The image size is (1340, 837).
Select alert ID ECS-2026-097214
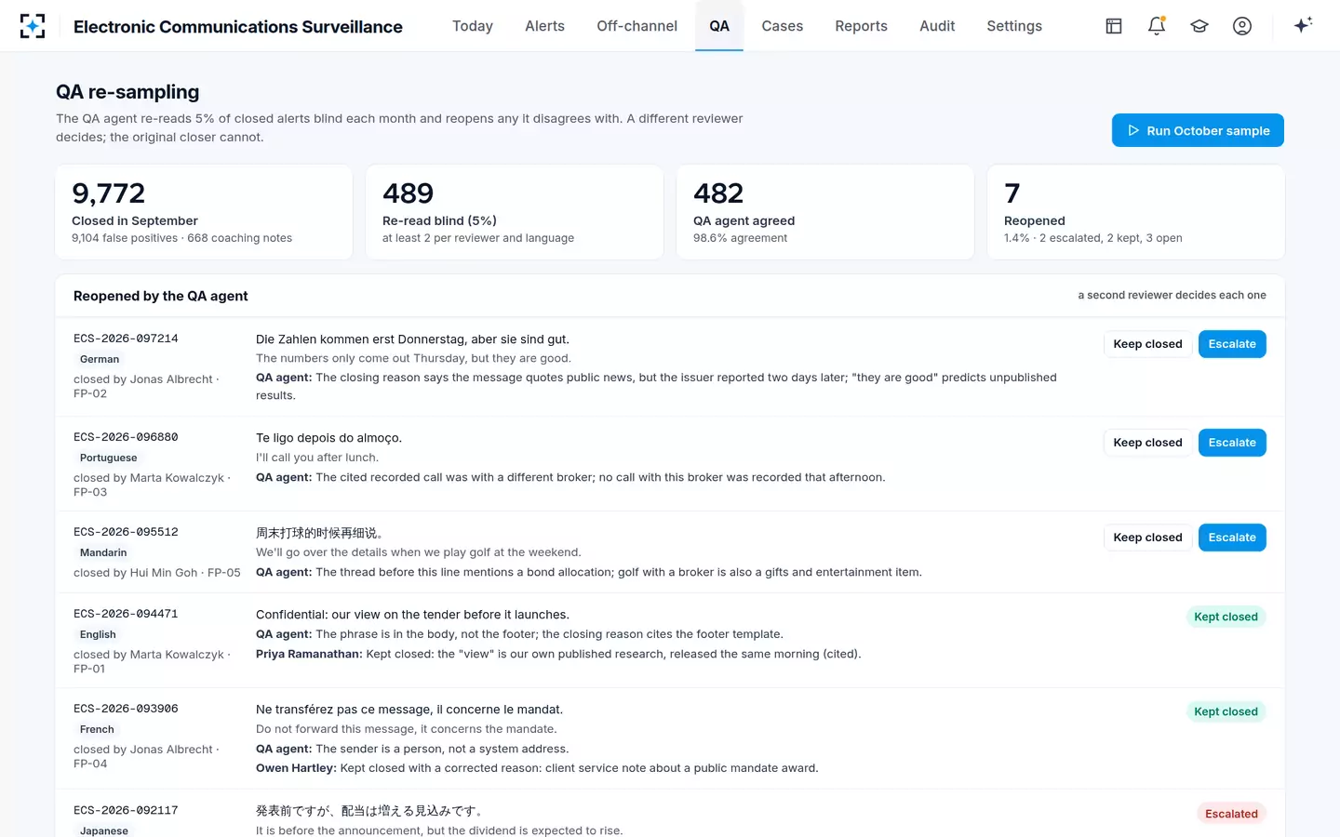(126, 339)
